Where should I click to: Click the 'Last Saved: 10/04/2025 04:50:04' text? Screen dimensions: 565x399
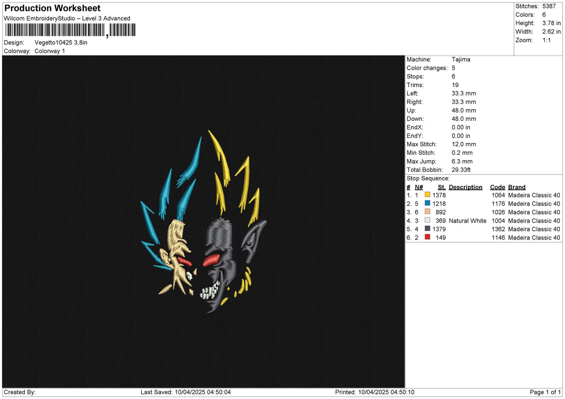[x=186, y=392]
